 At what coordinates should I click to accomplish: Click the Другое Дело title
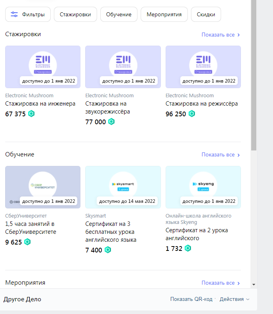pos(22,299)
